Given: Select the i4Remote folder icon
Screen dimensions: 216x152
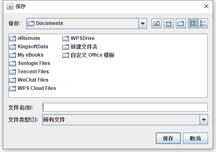Looking at the screenshot, I should click(13, 38).
